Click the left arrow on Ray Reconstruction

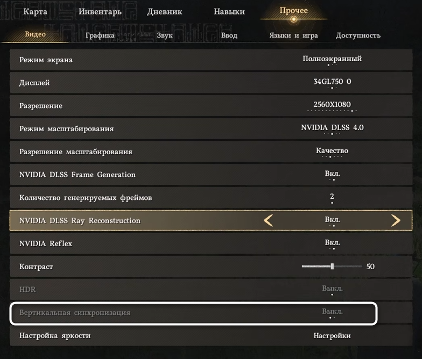(268, 220)
